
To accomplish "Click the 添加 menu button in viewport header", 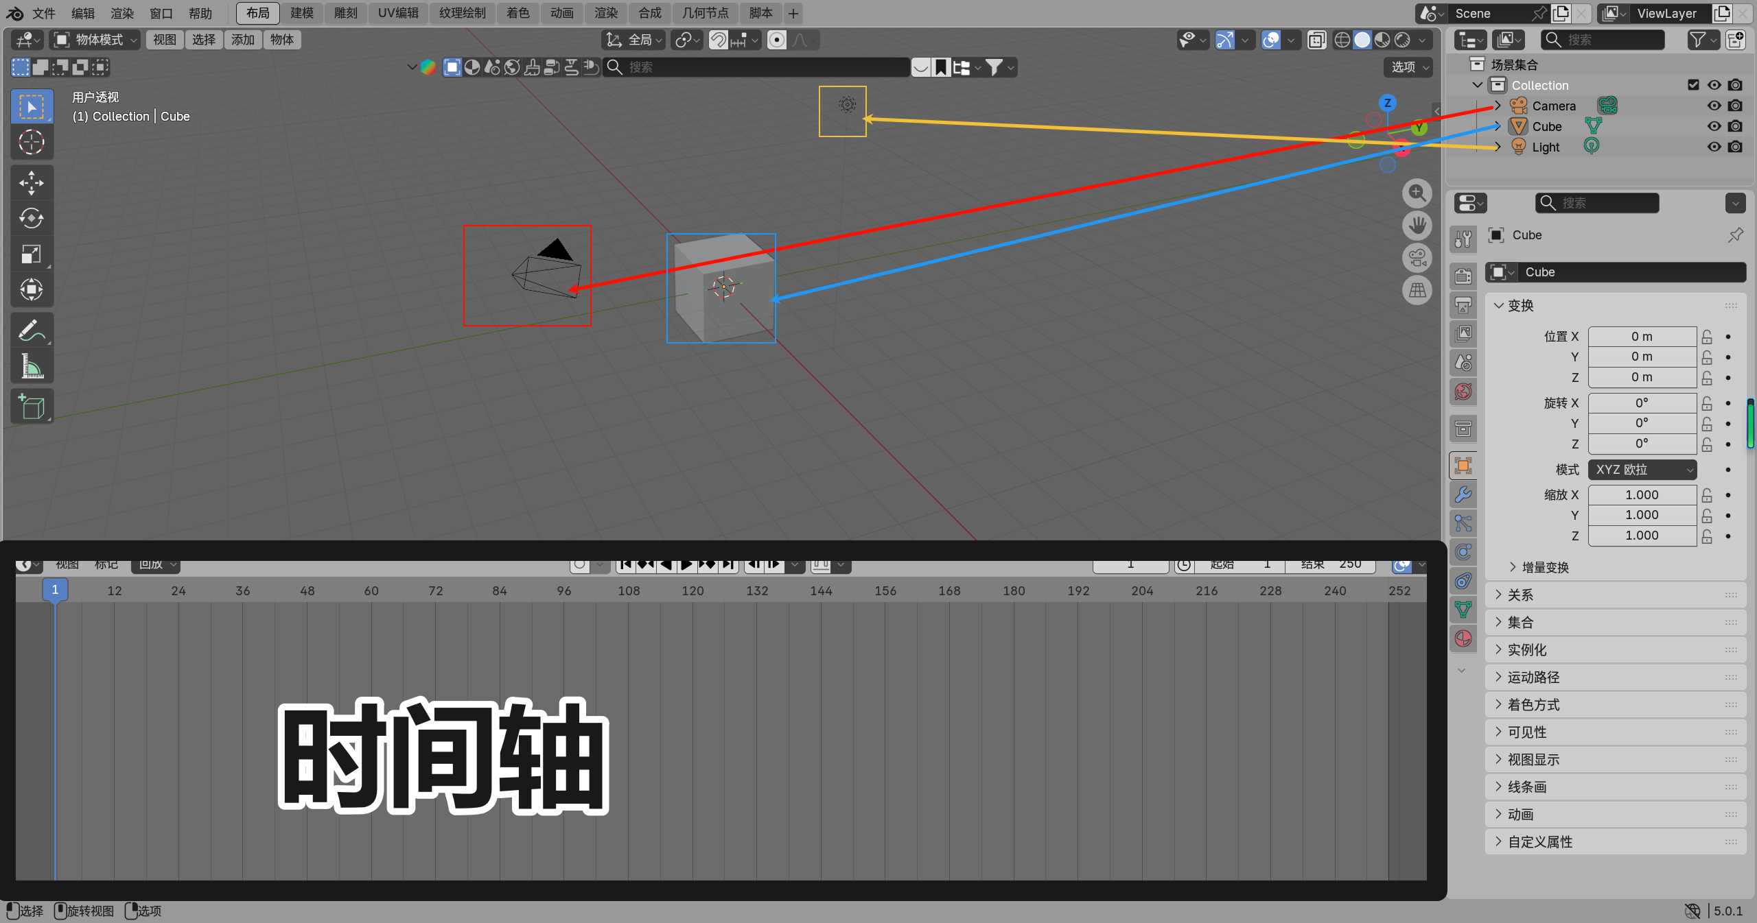I will [x=242, y=40].
